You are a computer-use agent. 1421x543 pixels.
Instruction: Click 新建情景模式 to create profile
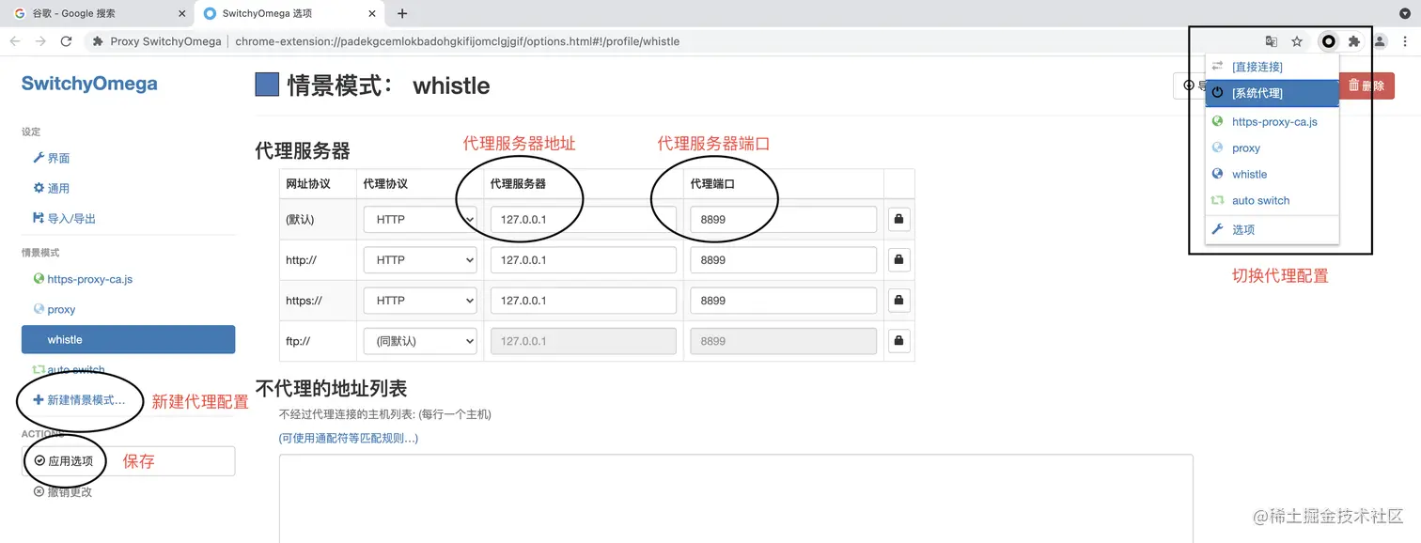(x=128, y=400)
